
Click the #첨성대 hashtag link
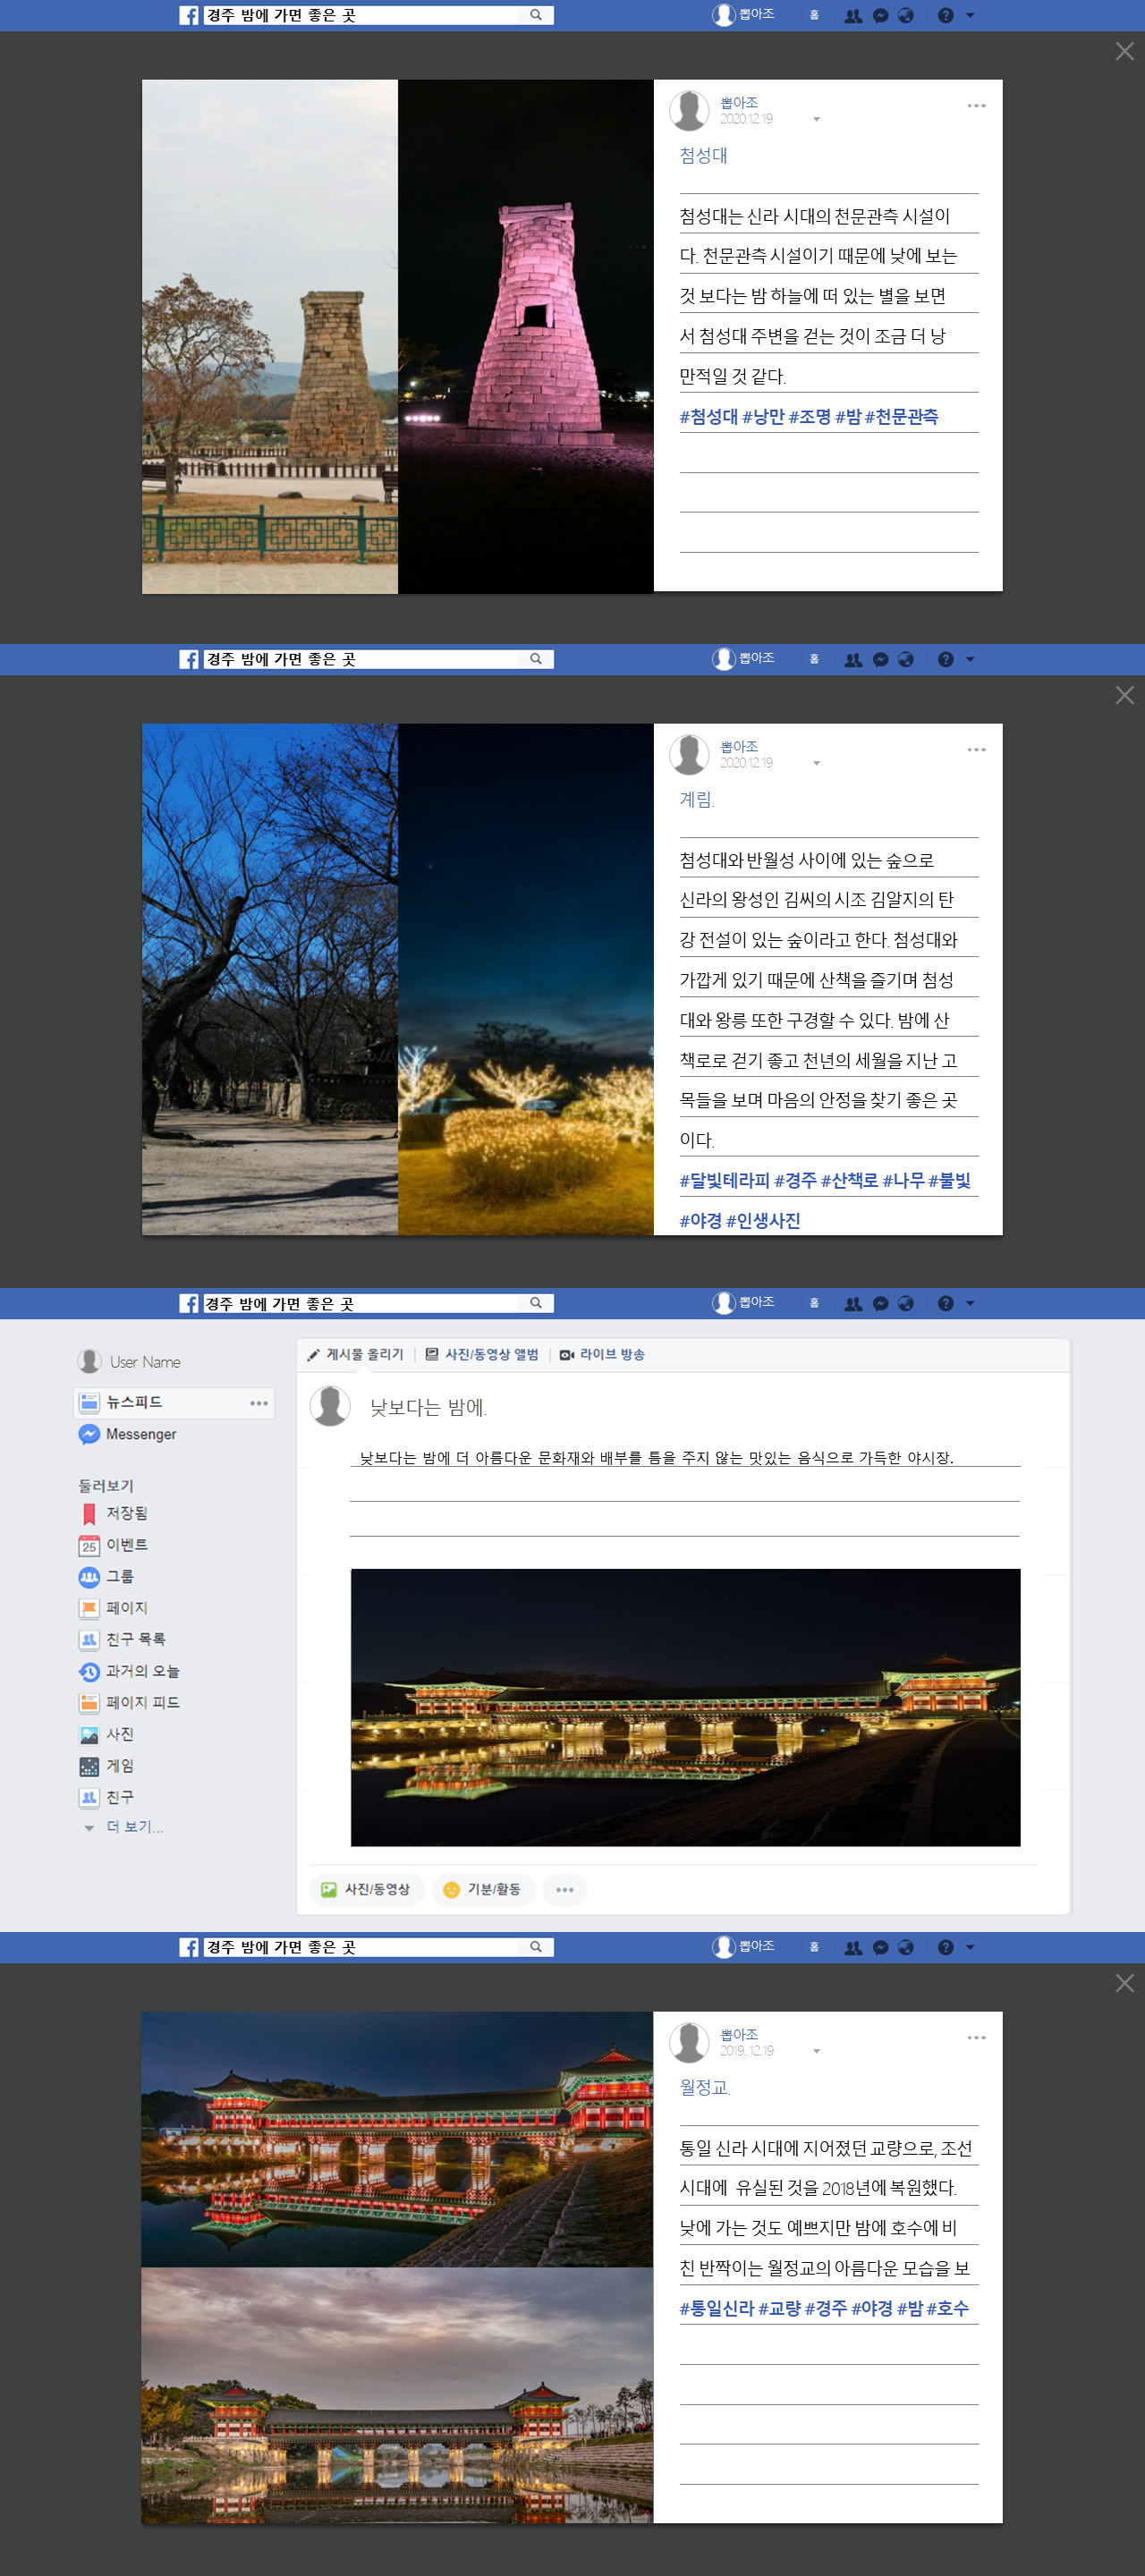[x=708, y=417]
